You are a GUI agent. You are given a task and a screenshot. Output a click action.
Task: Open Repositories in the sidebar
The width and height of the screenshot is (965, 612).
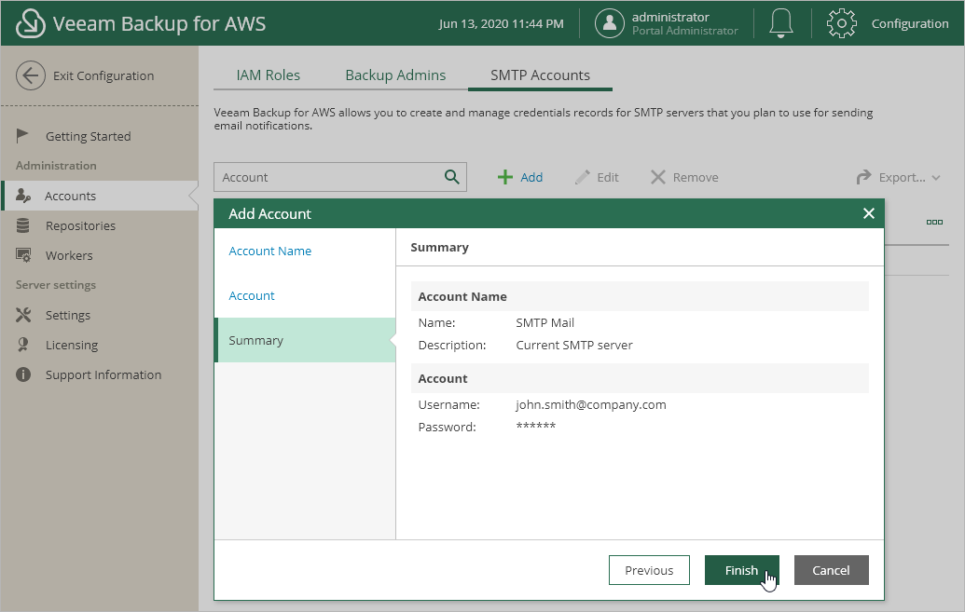80,225
